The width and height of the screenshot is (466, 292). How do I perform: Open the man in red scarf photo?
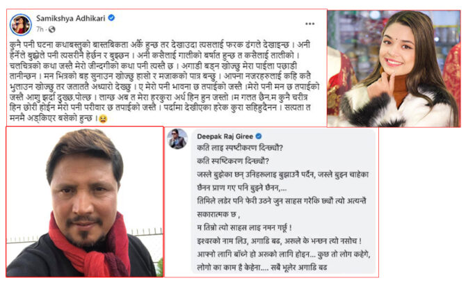(85, 202)
